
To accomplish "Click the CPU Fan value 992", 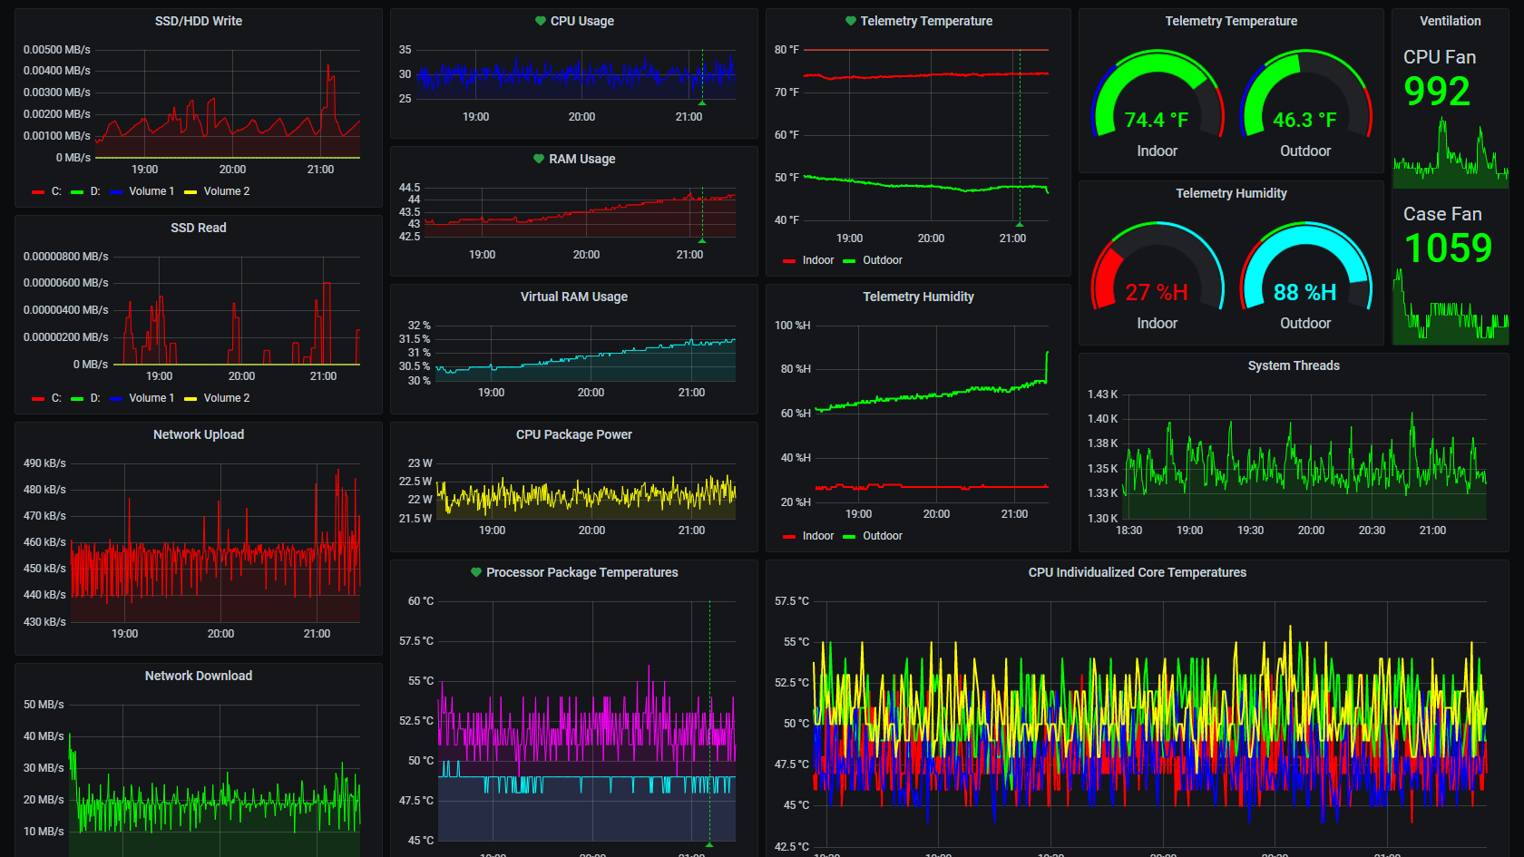I will coord(1436,92).
